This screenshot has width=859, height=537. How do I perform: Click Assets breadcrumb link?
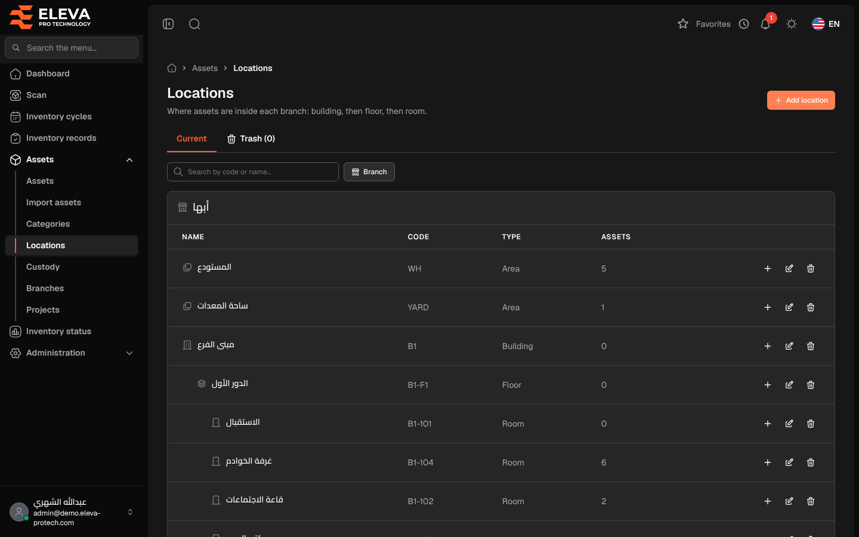[205, 68]
